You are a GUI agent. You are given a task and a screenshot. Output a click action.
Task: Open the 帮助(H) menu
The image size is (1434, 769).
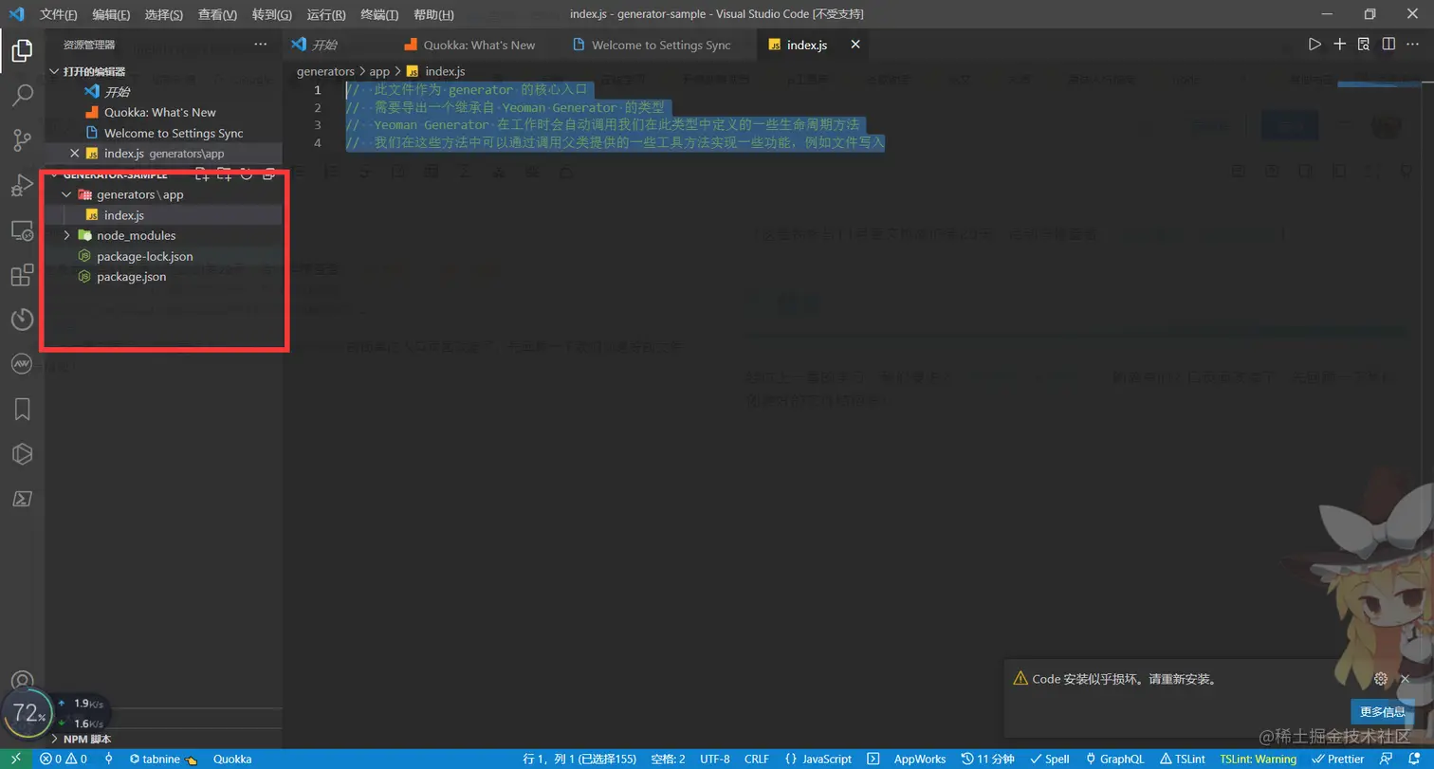pos(433,15)
